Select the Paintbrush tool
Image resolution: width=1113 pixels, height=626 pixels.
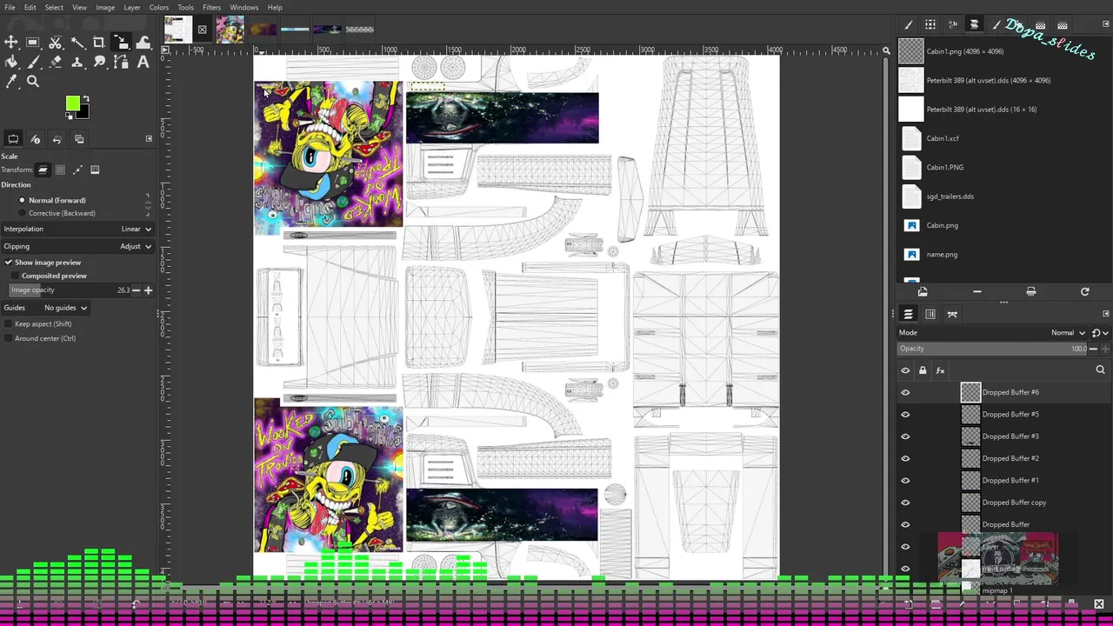[33, 62]
